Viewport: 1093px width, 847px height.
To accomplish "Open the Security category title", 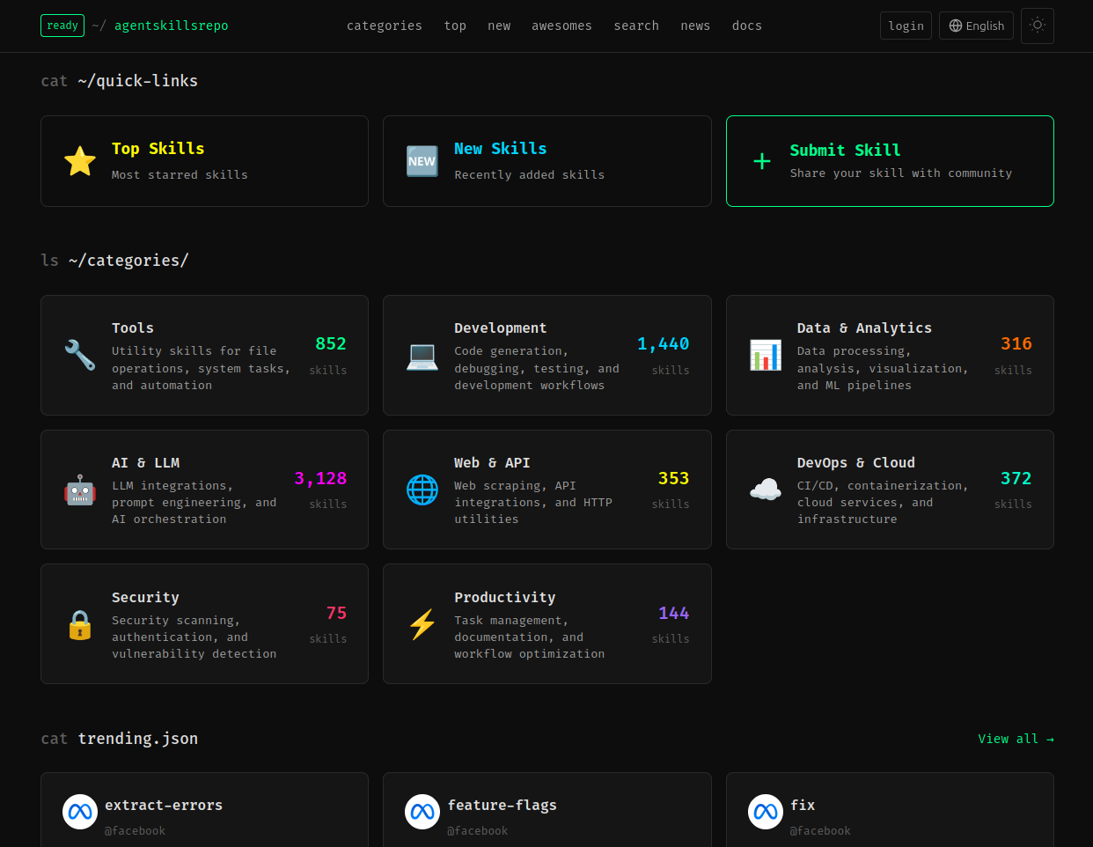I will tap(146, 597).
